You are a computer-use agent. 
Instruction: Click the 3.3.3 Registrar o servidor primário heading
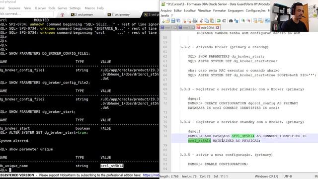(242, 89)
